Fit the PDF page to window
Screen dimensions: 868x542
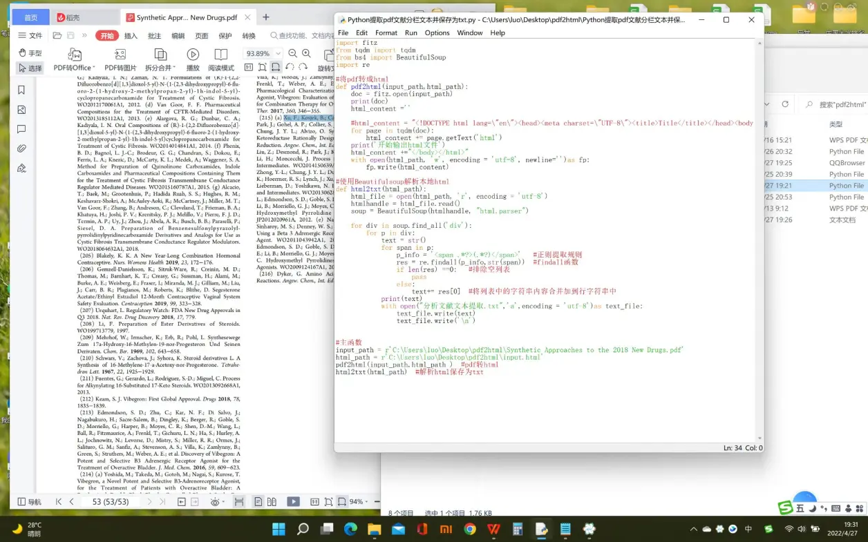click(262, 68)
